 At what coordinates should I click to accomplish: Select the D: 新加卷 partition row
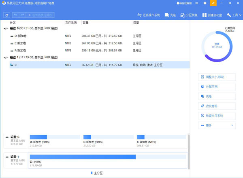[x=100, y=36]
